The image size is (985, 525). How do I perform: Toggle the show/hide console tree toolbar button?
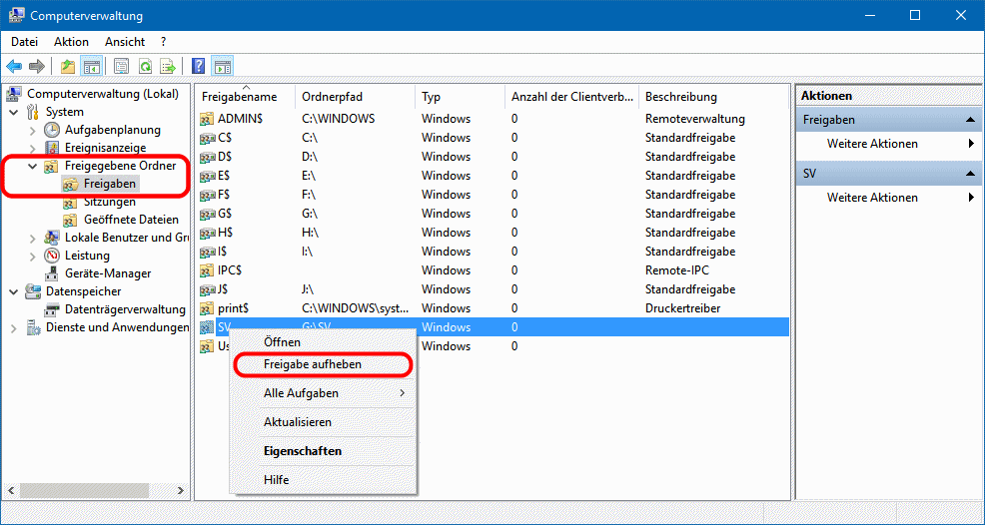[x=91, y=67]
